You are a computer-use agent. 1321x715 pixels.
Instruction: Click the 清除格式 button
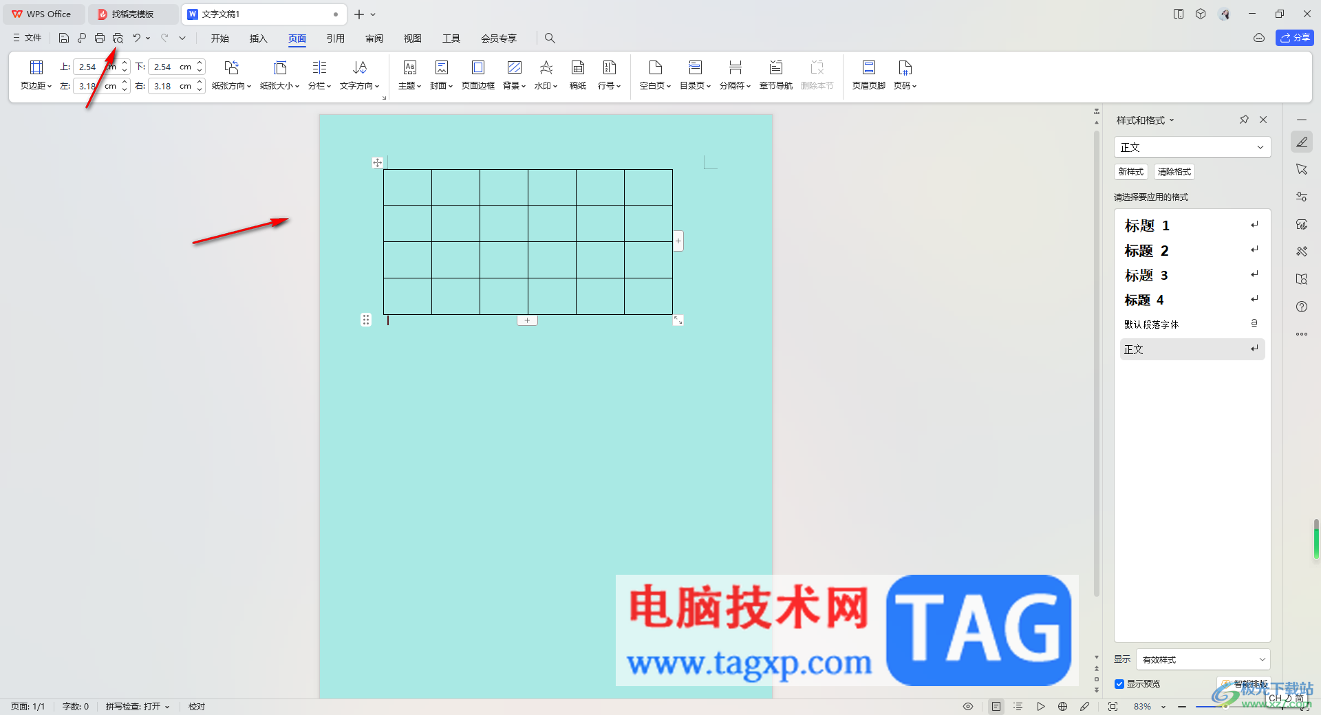click(1174, 172)
